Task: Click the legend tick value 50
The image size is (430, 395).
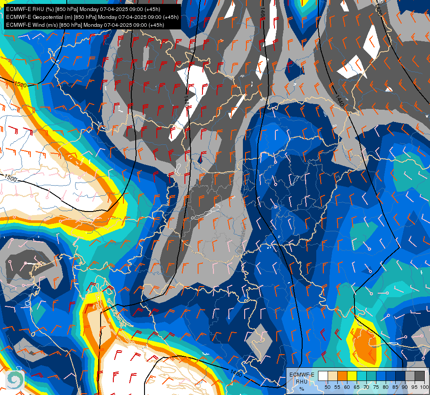Action: (x=327, y=387)
